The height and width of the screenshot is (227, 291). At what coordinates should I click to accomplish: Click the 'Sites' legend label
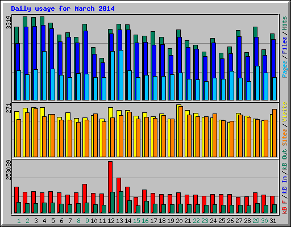pyautogui.click(x=285, y=137)
